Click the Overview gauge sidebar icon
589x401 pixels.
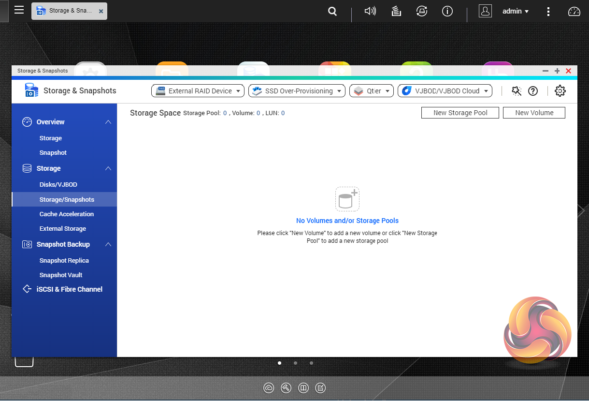coord(27,122)
